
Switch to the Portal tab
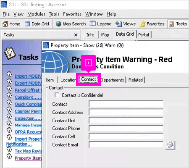[144, 34]
